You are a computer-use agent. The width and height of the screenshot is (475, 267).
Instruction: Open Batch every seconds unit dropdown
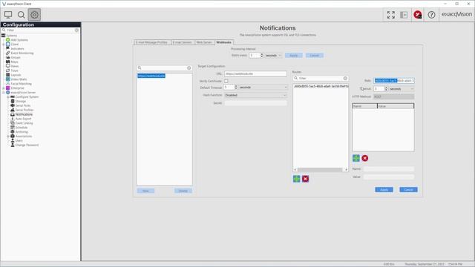[273, 56]
